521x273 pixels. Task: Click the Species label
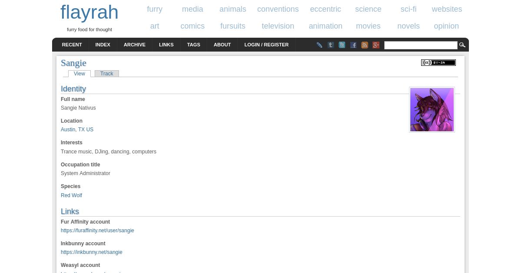point(70,186)
